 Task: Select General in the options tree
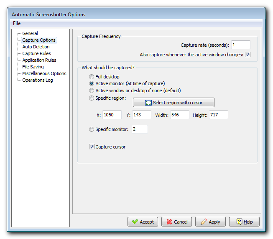(x=30, y=33)
